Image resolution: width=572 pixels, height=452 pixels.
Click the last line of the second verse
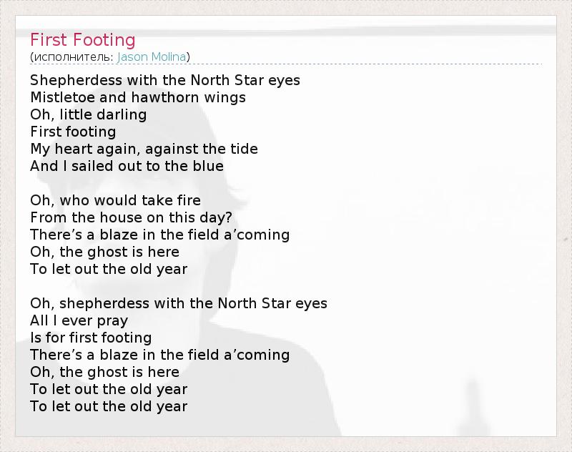coord(109,269)
